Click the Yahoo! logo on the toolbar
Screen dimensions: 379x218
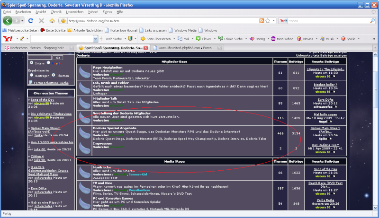coord(8,39)
